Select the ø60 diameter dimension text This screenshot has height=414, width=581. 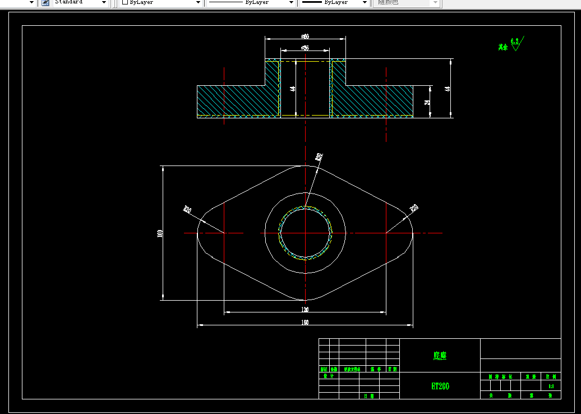pyautogui.click(x=305, y=36)
